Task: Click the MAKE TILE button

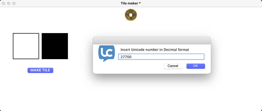Action: (x=40, y=70)
